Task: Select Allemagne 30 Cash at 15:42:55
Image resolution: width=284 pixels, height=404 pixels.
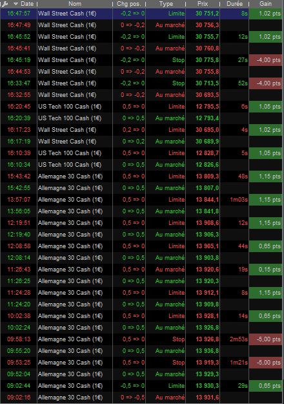Action: (70, 188)
